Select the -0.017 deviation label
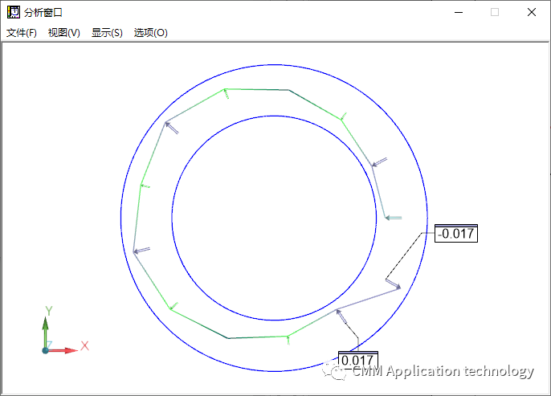 [x=456, y=233]
